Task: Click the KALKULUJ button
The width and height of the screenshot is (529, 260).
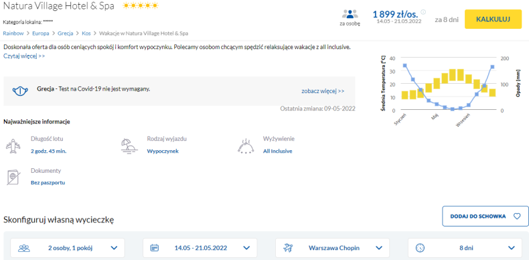Action: (494, 19)
